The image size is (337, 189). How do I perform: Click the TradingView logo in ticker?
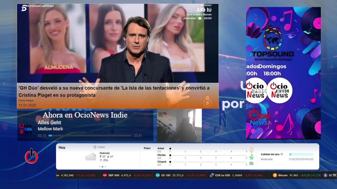coord(334,175)
